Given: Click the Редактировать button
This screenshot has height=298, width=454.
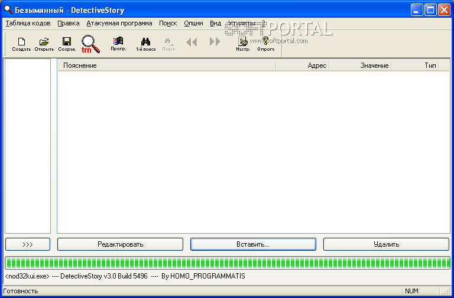Looking at the screenshot, I should (x=120, y=244).
